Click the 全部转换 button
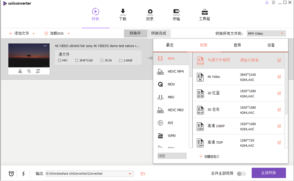The width and height of the screenshot is (294, 181). [269, 173]
